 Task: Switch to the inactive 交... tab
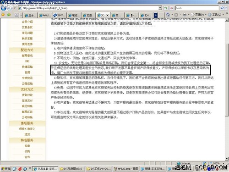(117, 15)
